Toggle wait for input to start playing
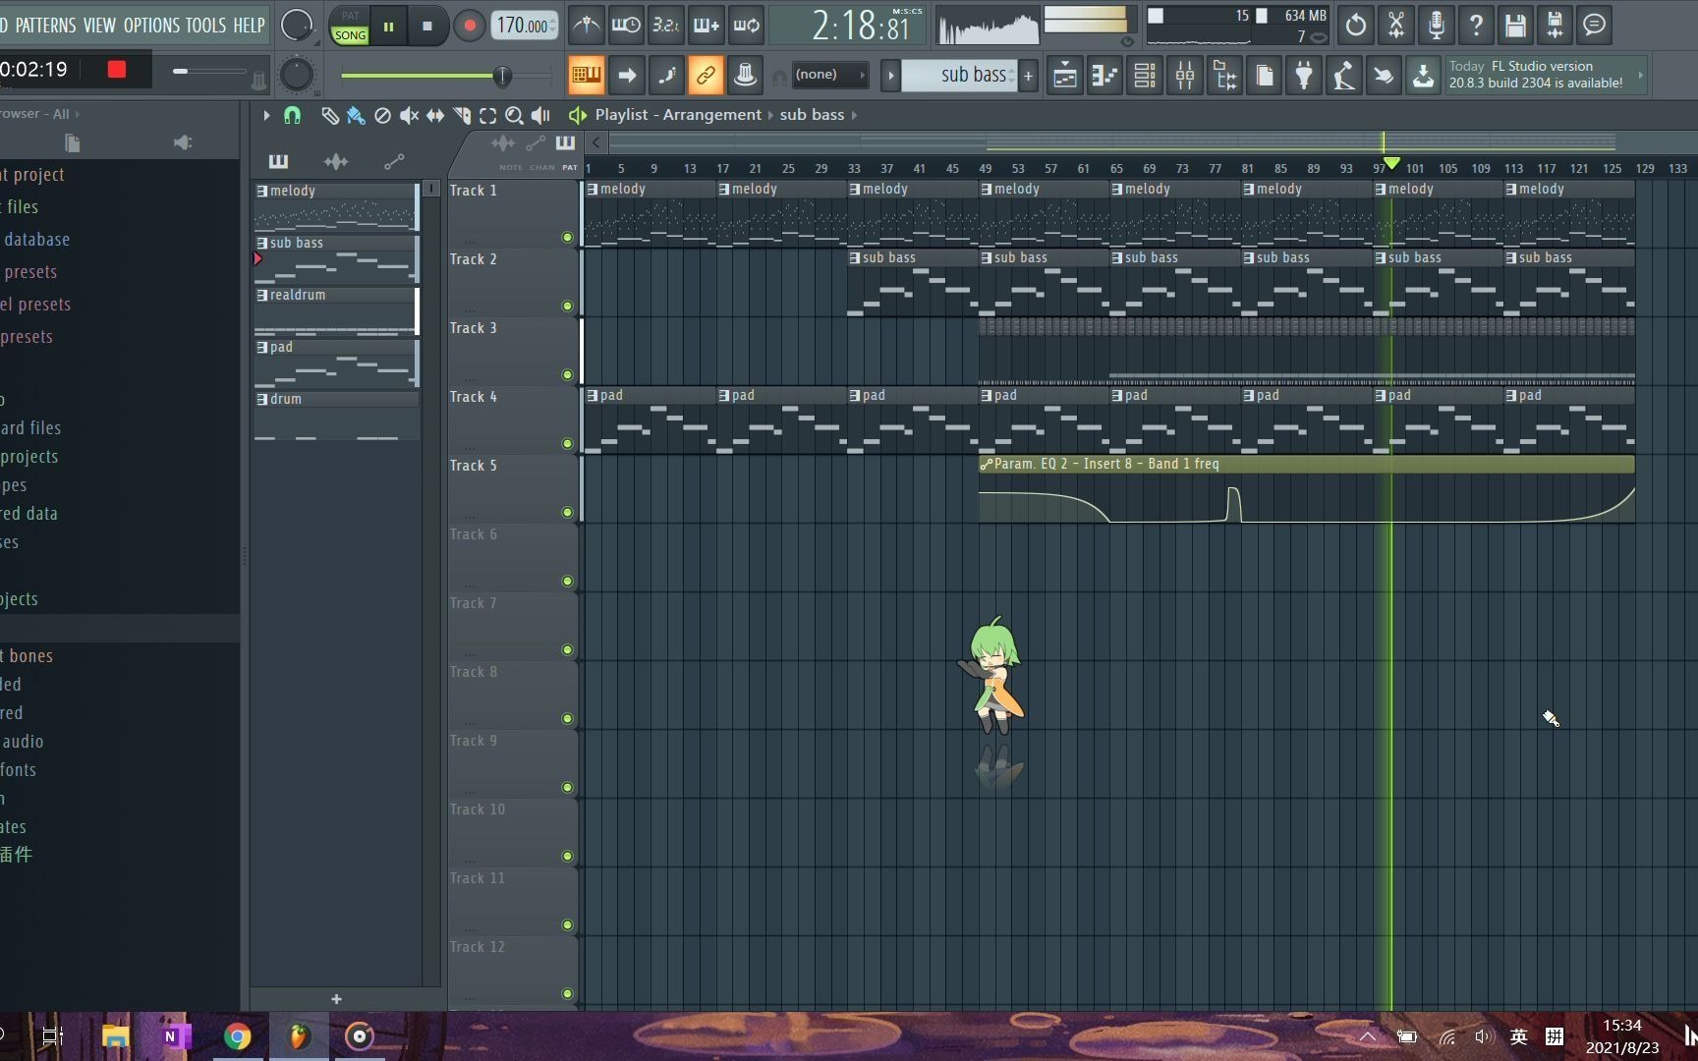The image size is (1698, 1061). tap(626, 26)
